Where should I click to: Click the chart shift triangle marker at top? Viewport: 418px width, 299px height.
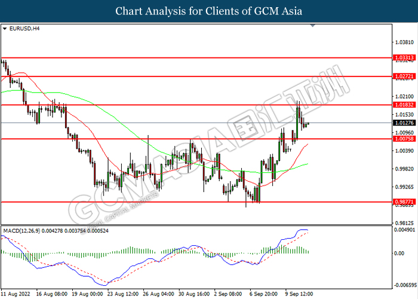tap(313, 26)
